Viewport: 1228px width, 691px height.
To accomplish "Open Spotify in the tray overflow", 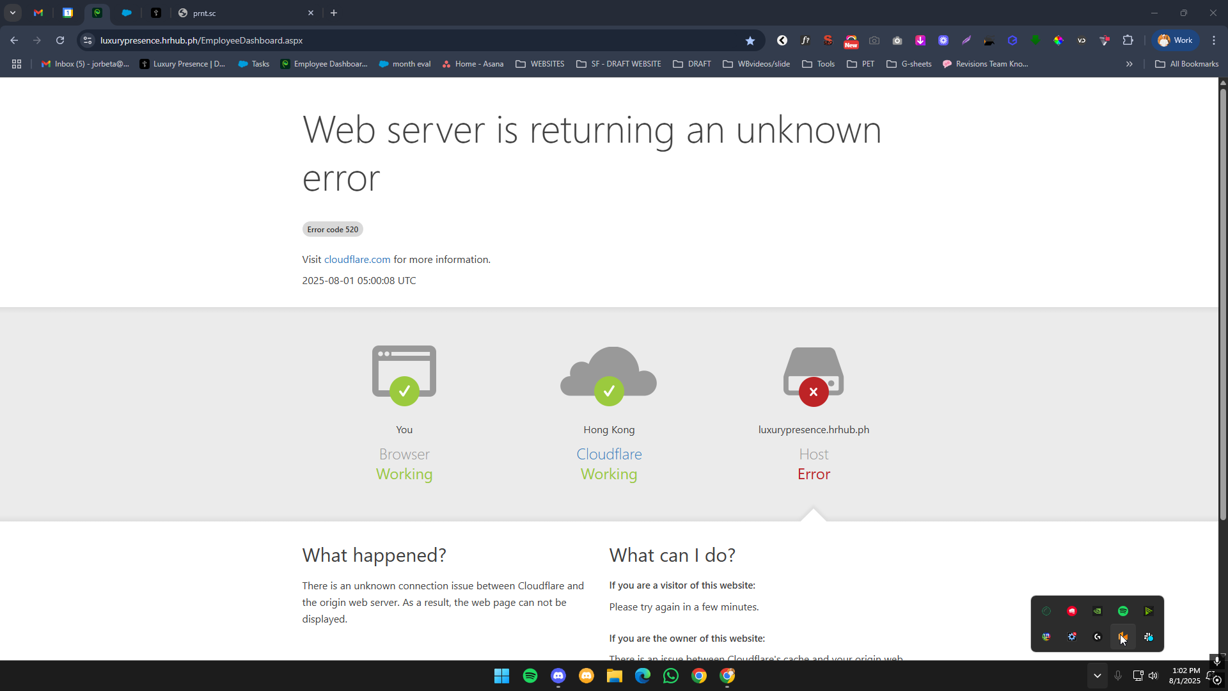I will point(1123,612).
